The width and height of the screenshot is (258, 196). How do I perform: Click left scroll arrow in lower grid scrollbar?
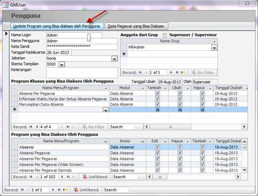(149, 177)
